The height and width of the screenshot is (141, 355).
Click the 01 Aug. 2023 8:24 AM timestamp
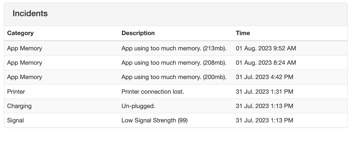click(x=266, y=63)
